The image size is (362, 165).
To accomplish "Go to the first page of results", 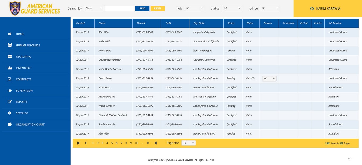I will click(78, 143).
